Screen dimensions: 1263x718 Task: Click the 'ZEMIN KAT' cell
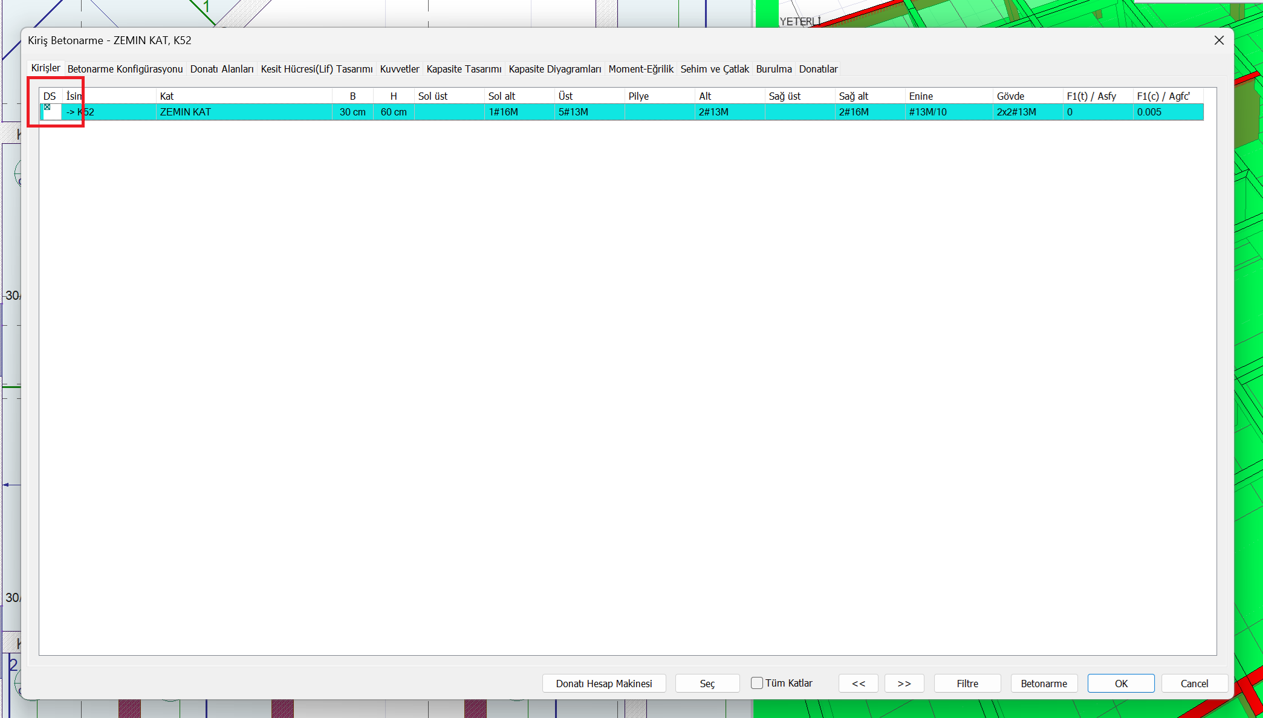coord(244,112)
